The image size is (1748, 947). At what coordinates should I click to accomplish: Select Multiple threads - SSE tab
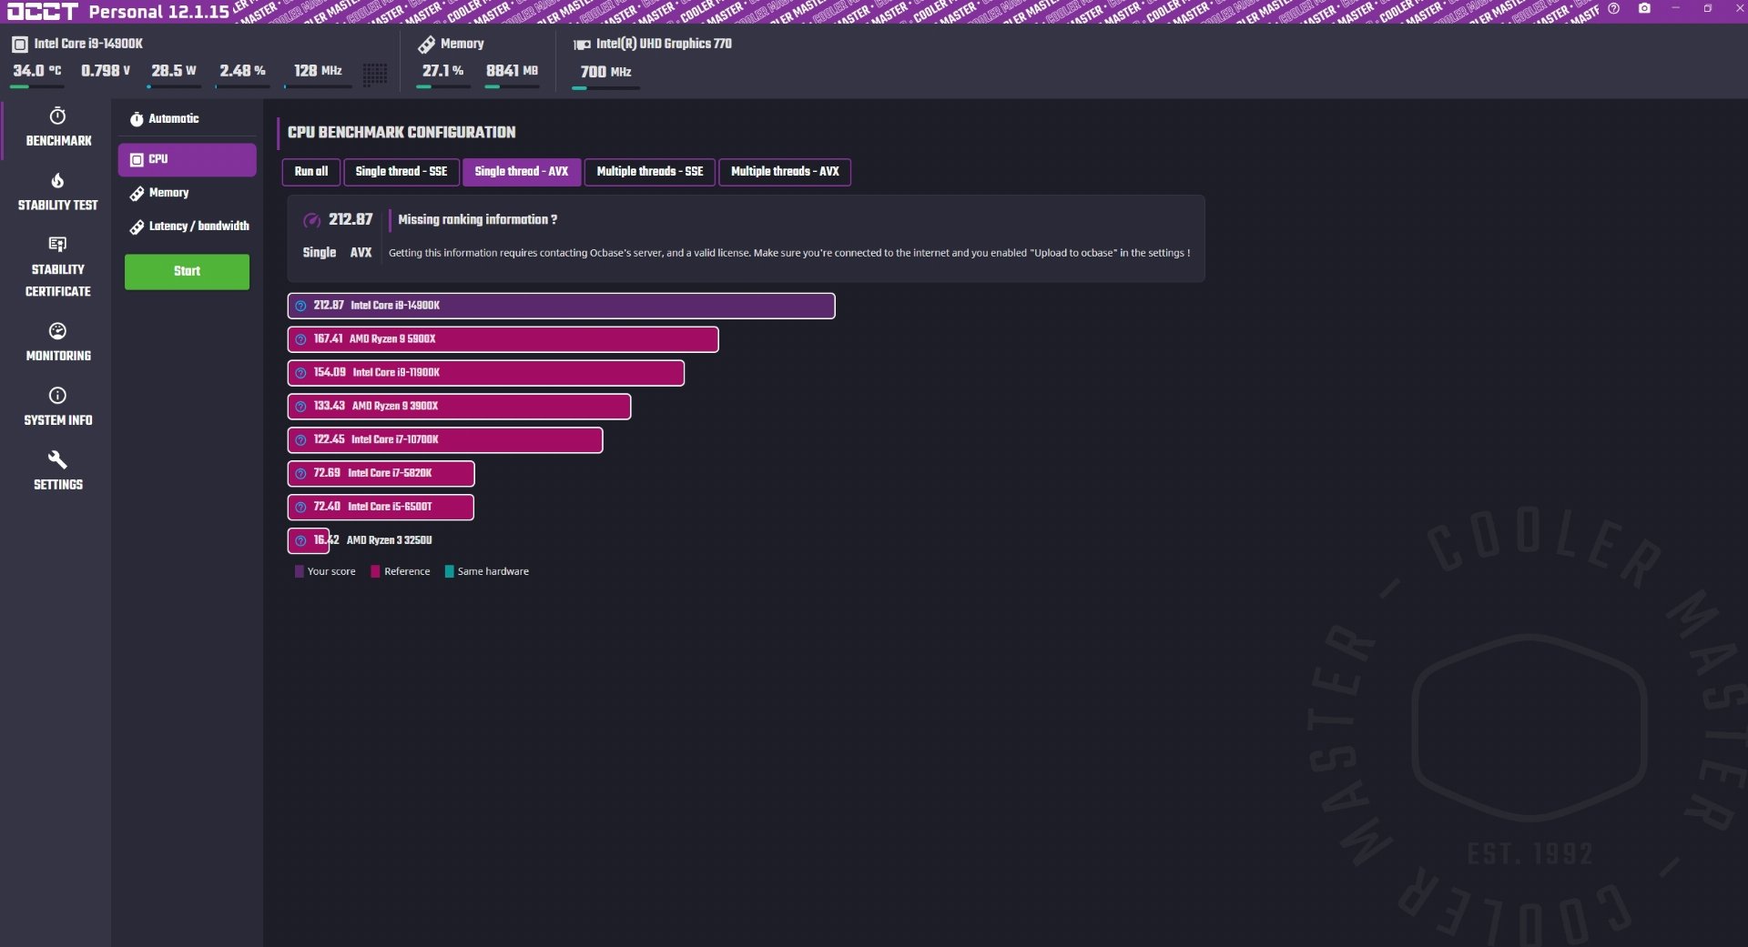(649, 172)
